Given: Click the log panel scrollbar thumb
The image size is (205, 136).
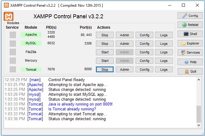Looking at the screenshot, I should point(199,114).
